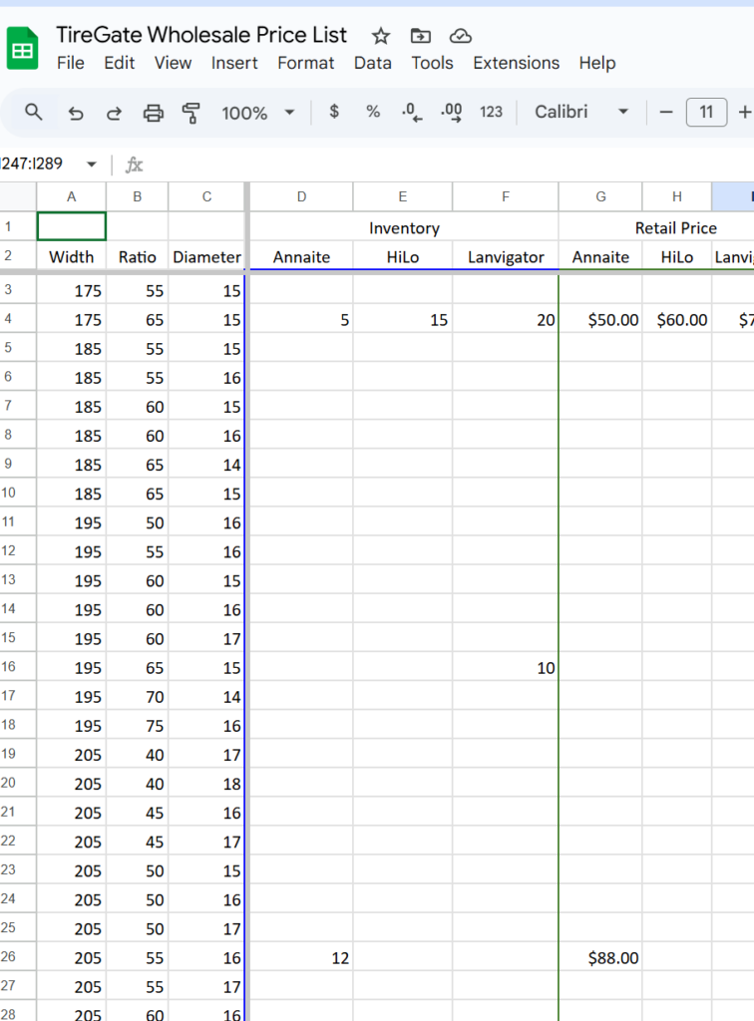754x1021 pixels.
Task: Click the $60.00 price cell
Action: (677, 320)
